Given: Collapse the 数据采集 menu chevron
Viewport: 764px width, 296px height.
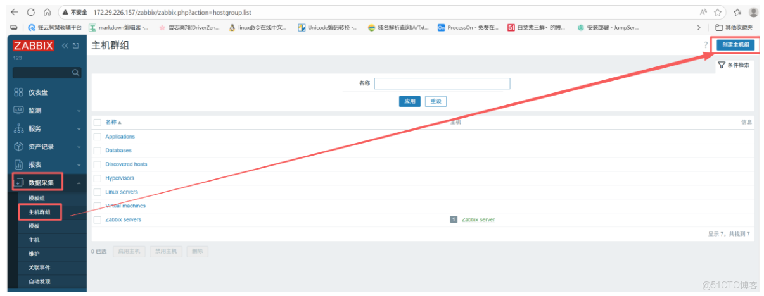Looking at the screenshot, I should pyautogui.click(x=79, y=183).
